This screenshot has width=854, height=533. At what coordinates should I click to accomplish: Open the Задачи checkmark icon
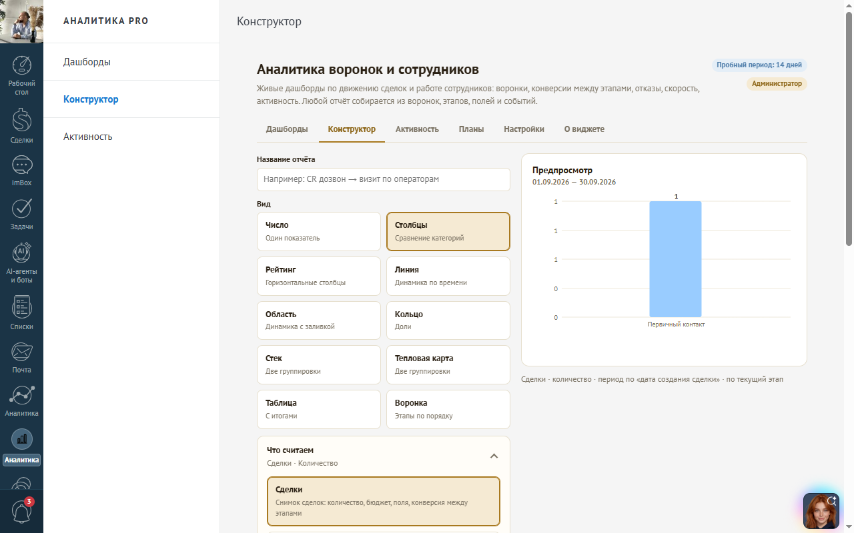(x=22, y=209)
